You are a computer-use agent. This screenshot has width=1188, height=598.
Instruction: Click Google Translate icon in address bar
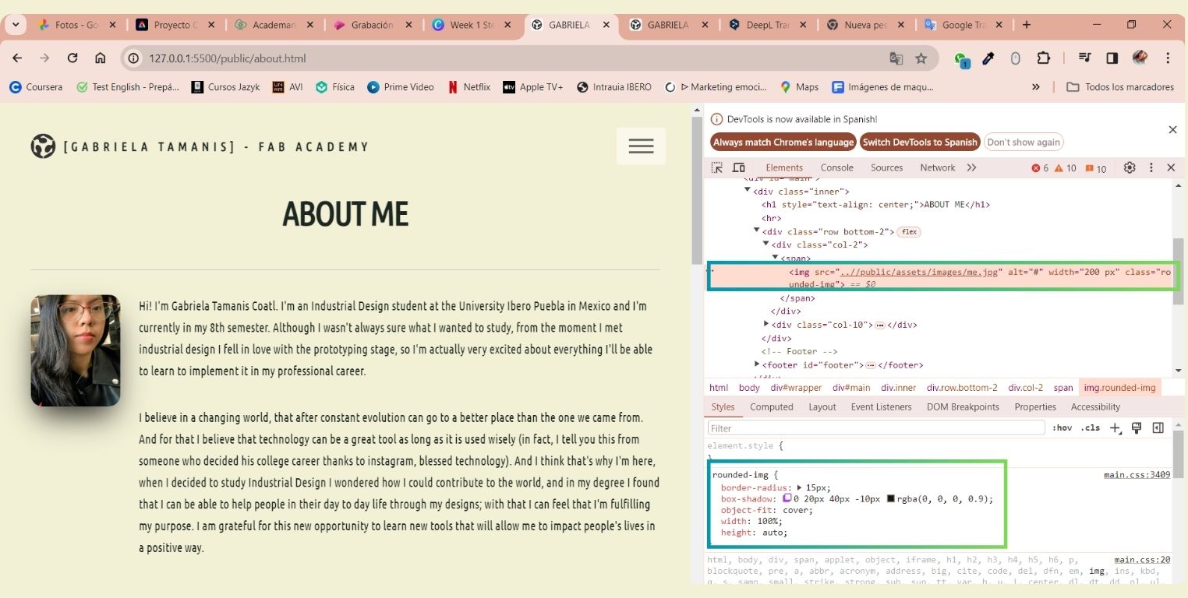896,58
